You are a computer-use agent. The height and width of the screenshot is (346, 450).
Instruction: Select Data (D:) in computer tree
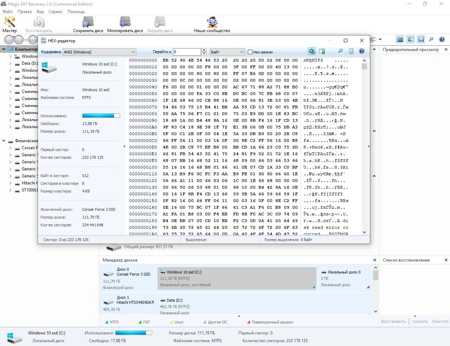point(29,63)
